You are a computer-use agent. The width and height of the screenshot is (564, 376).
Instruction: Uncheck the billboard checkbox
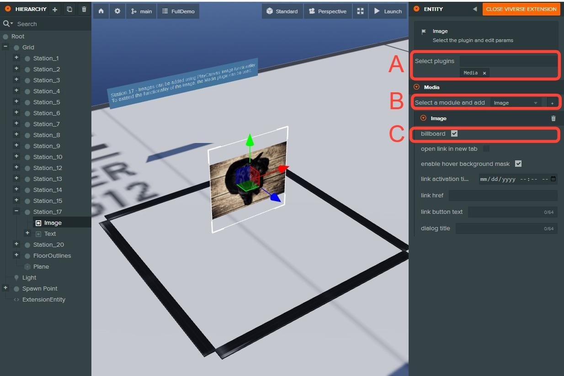click(454, 133)
